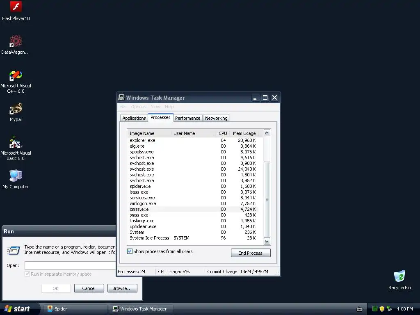This screenshot has width=420, height=315.
Task: Open the View menu in Task Manager
Action: pyautogui.click(x=155, y=107)
